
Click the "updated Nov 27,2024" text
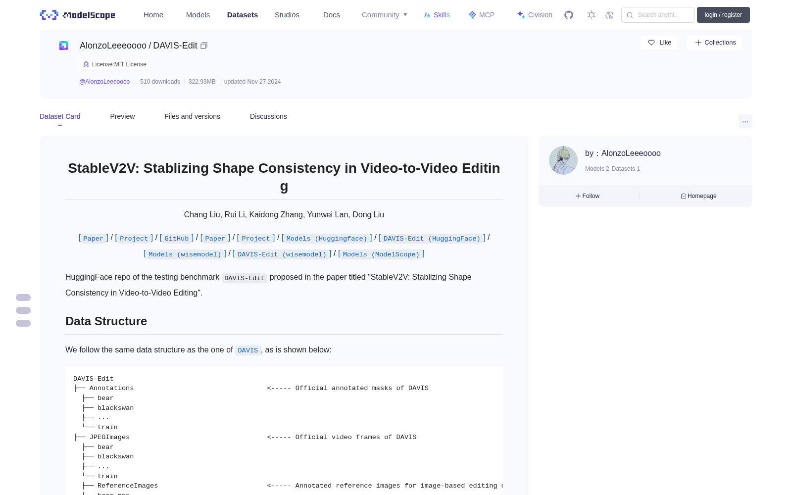(x=252, y=82)
